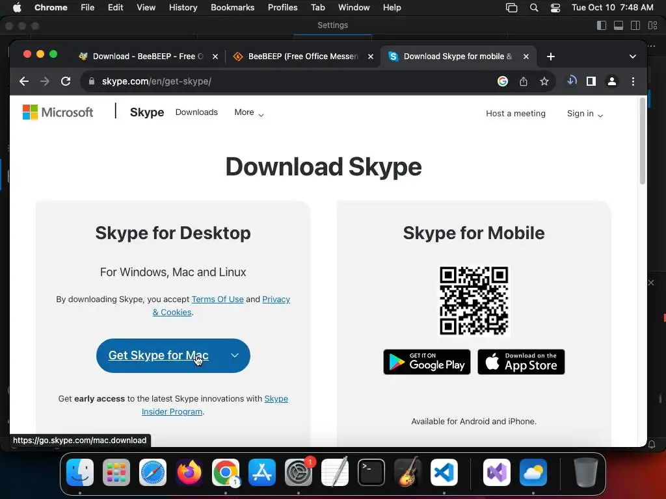Open Chrome profile avatar icon
The image size is (666, 499).
point(611,81)
